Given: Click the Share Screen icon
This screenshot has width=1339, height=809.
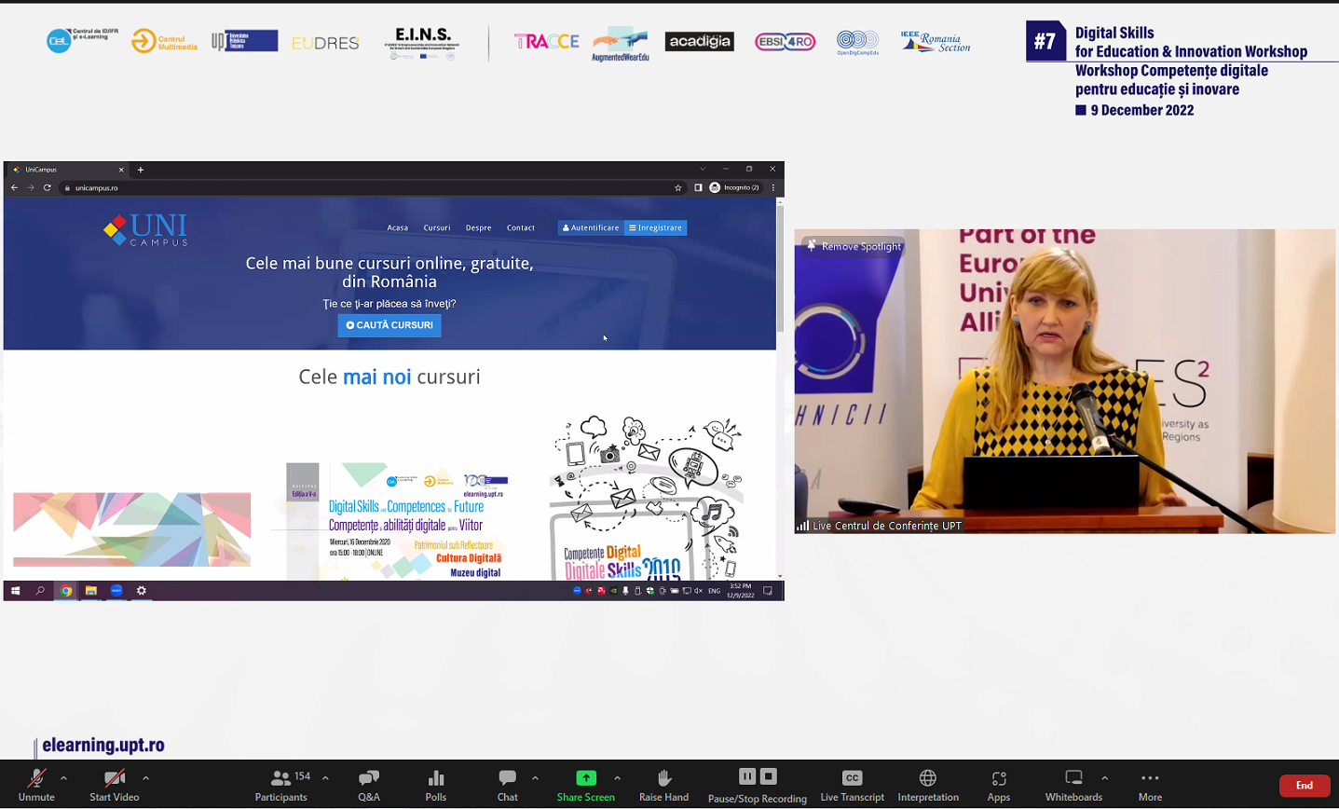Looking at the screenshot, I should (585, 778).
